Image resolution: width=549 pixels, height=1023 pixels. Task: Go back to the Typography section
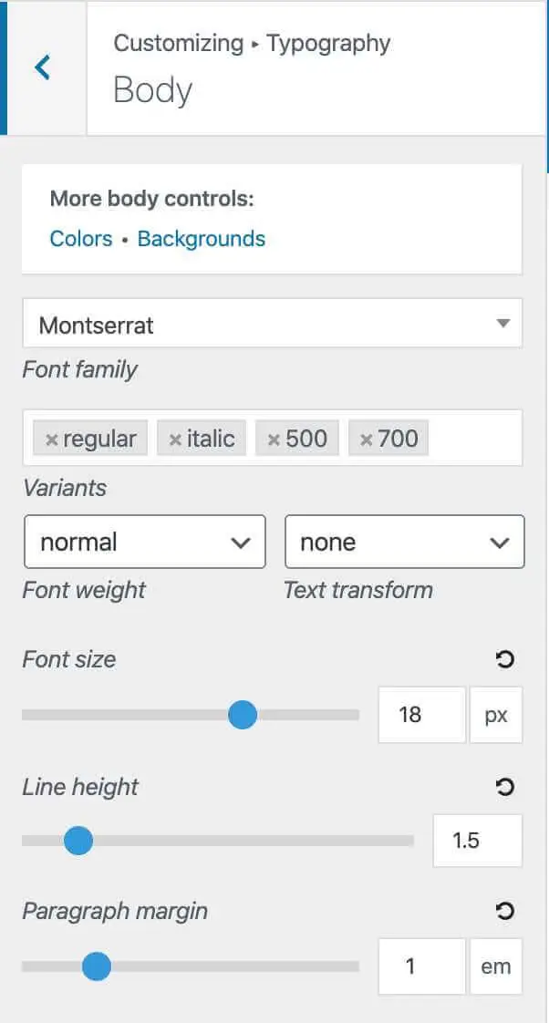(328, 43)
